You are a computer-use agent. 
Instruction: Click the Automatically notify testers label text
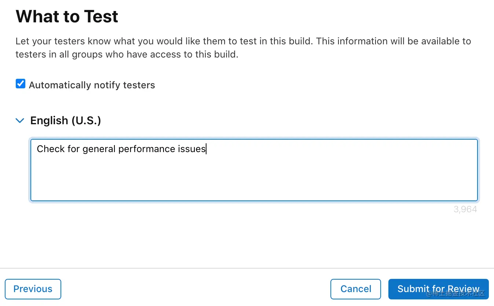point(92,85)
